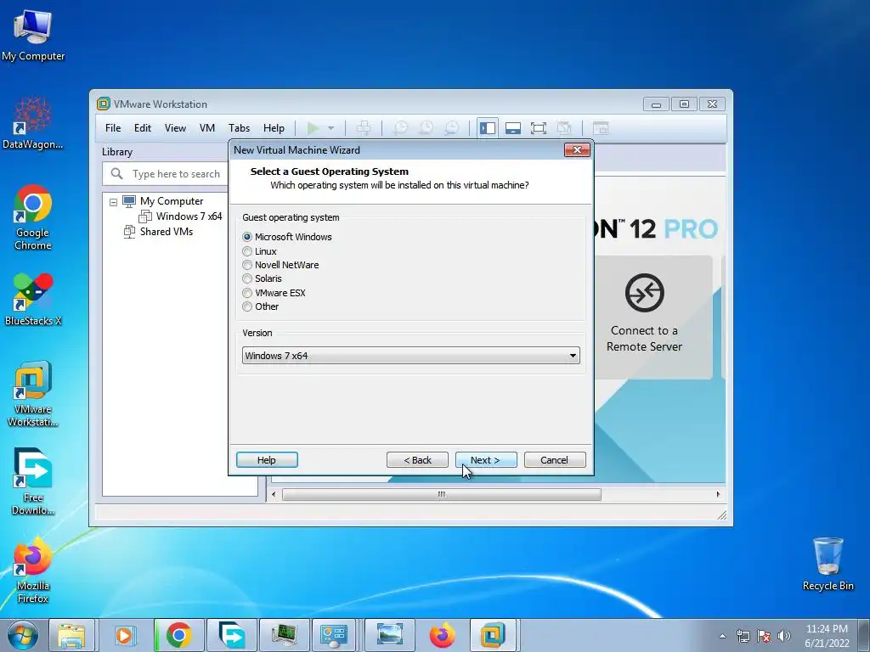Select the Linux radio button
The height and width of the screenshot is (652, 870).
247,251
